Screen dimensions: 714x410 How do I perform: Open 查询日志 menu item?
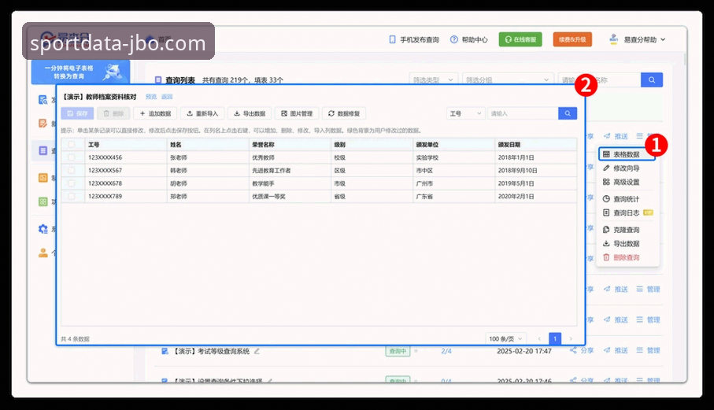click(627, 212)
